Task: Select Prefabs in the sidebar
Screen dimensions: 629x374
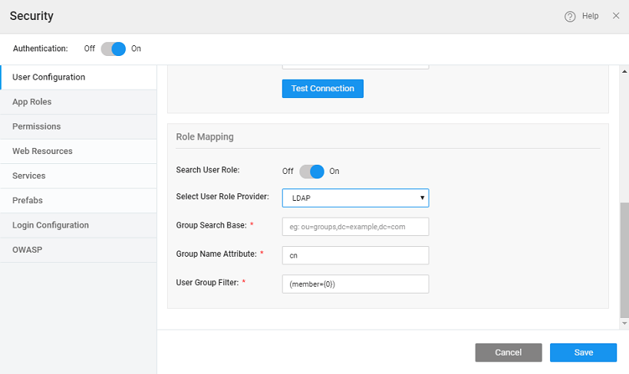Action: pos(27,200)
